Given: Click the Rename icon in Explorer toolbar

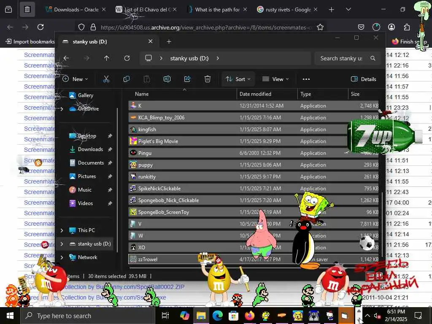Looking at the screenshot, I should [x=167, y=79].
